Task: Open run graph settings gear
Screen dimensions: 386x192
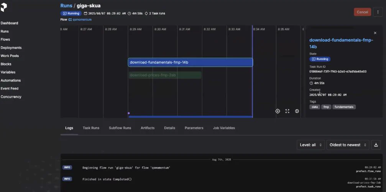Action: 297,111
